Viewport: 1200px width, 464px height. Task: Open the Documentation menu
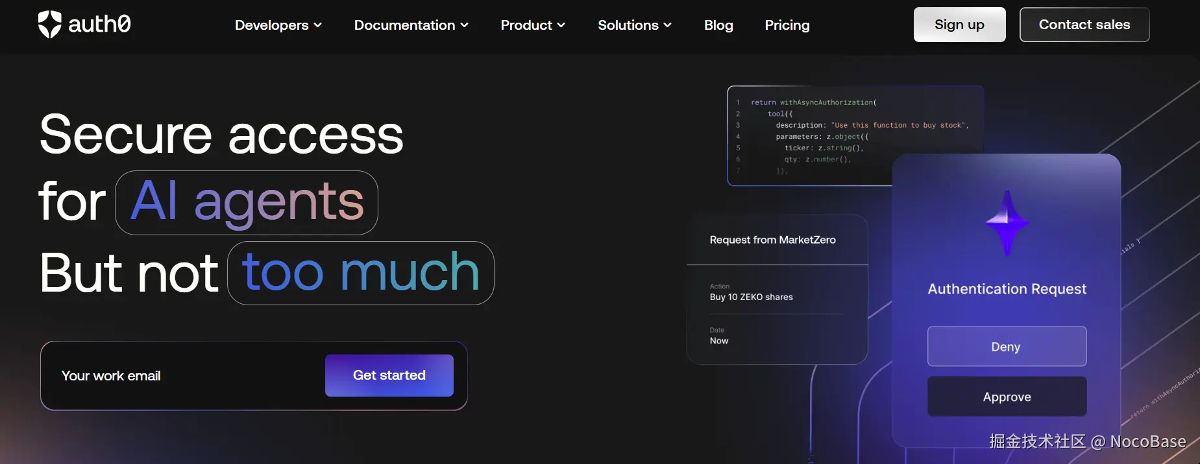[x=411, y=25]
